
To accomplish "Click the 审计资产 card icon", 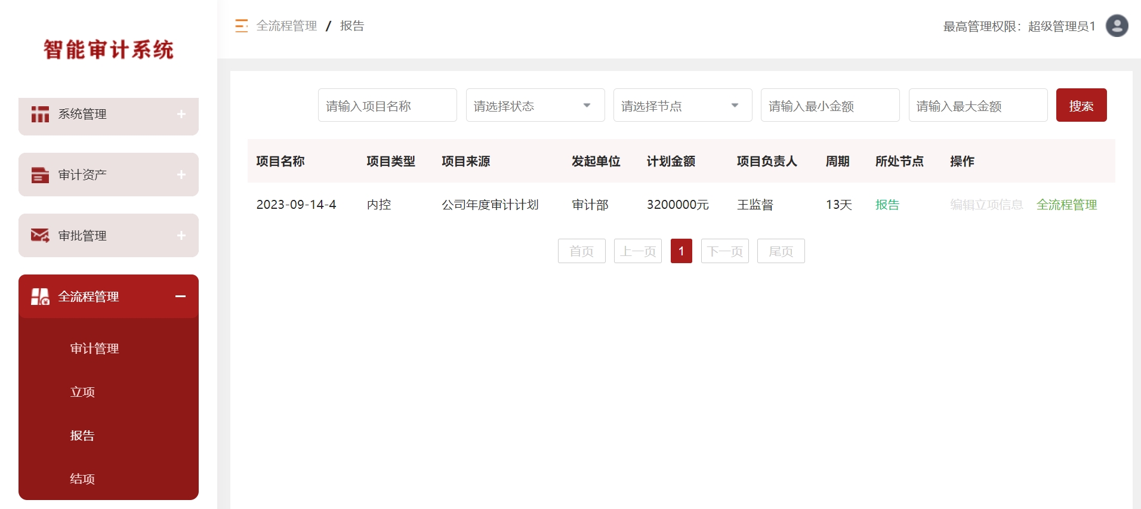I will click(x=40, y=175).
